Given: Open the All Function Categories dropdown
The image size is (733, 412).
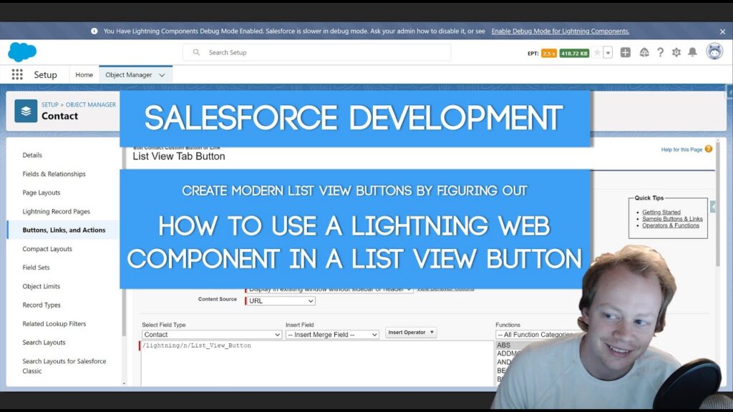Looking at the screenshot, I should click(535, 335).
